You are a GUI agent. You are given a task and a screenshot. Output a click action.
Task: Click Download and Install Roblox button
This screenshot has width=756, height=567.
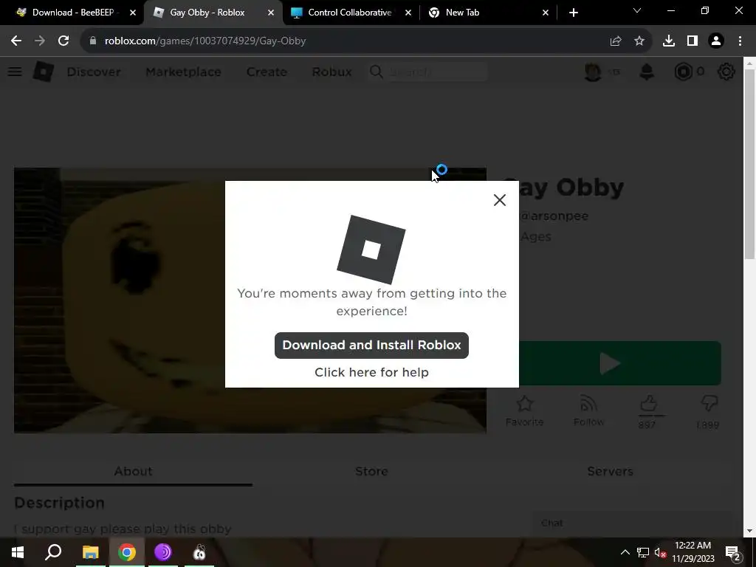(371, 346)
